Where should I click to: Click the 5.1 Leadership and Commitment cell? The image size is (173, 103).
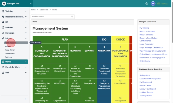pyautogui.click(x=60, y=71)
